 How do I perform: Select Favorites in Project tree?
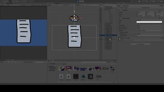[53, 64]
